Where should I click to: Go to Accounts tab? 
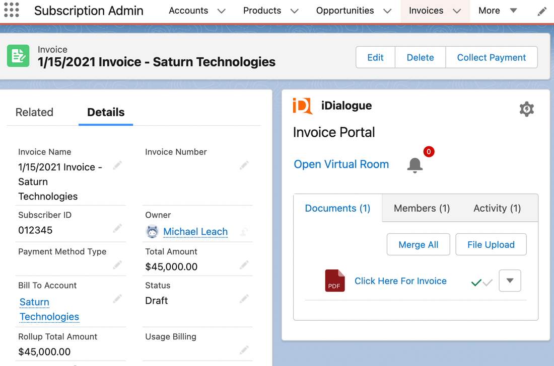(188, 11)
